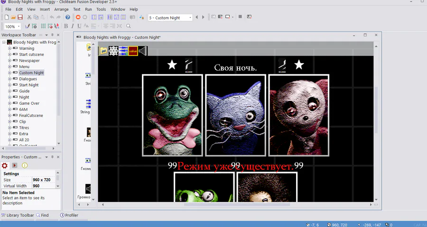Select the blue cat portrait thumbnail
This screenshot has width=427, height=227.
235,115
